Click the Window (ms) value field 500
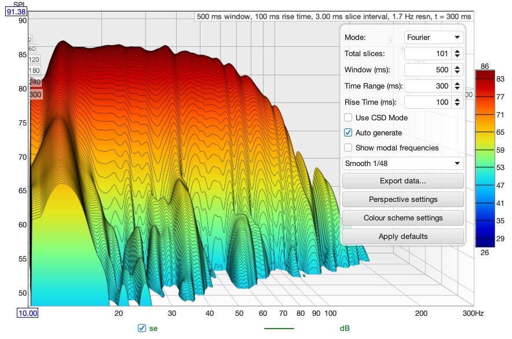This screenshot has height=339, width=512. (428, 70)
